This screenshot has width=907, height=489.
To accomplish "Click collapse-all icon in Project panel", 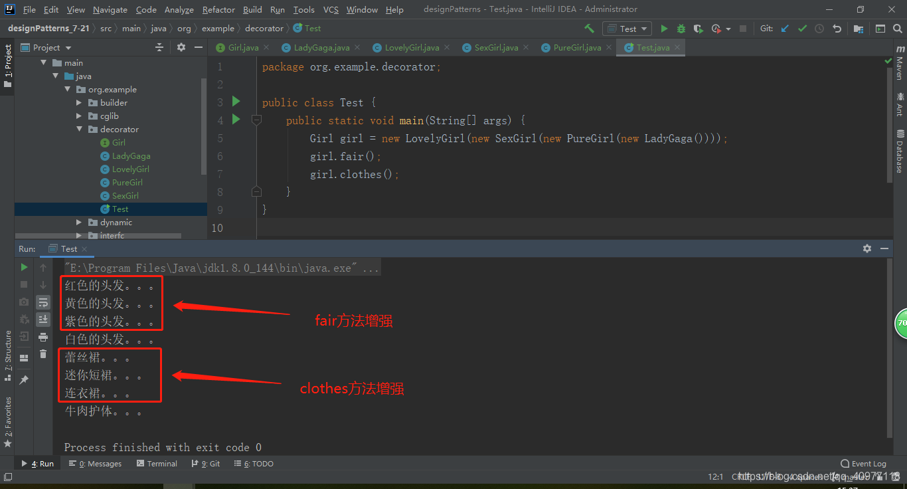I will [159, 47].
